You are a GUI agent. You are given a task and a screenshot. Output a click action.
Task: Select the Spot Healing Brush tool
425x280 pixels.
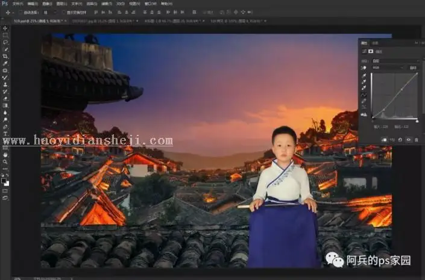pyautogui.click(x=5, y=70)
